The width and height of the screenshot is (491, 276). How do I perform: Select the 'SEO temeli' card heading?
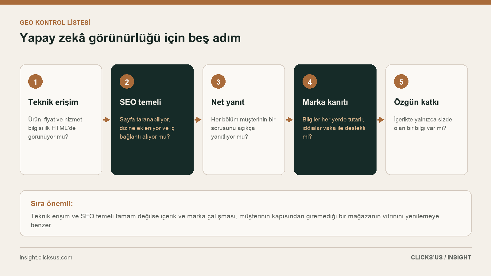pos(140,102)
